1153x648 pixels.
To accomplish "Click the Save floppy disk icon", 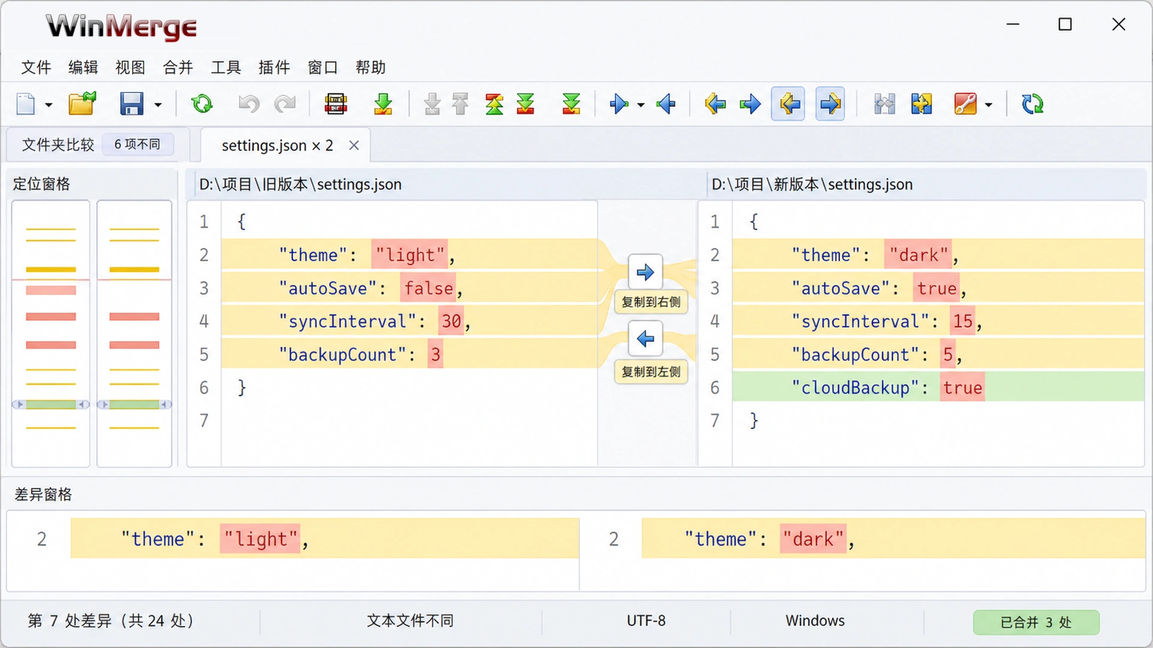I will tap(132, 104).
